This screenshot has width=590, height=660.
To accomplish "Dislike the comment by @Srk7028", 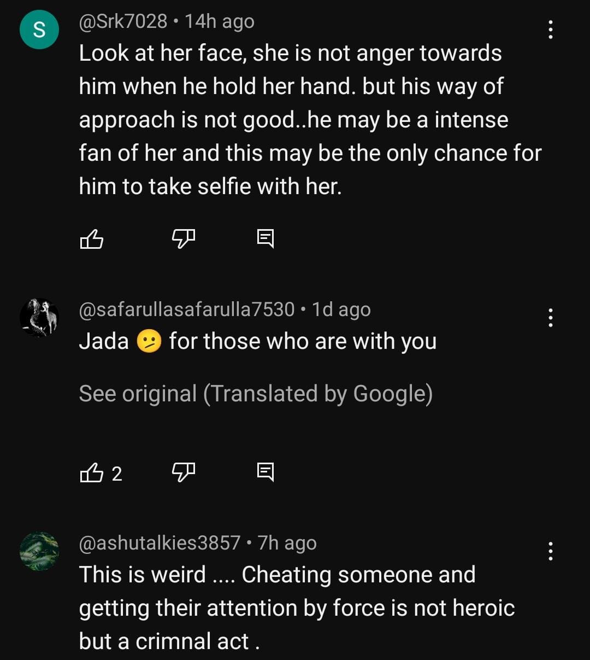I will pos(184,238).
